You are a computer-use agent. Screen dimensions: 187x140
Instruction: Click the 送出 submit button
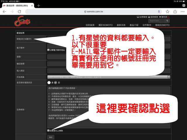[51, 137]
